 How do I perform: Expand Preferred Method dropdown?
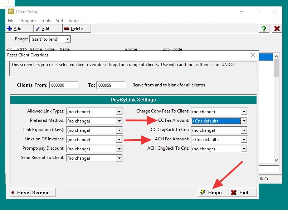(x=119, y=121)
